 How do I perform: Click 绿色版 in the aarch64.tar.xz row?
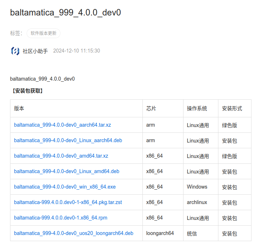(x=230, y=125)
